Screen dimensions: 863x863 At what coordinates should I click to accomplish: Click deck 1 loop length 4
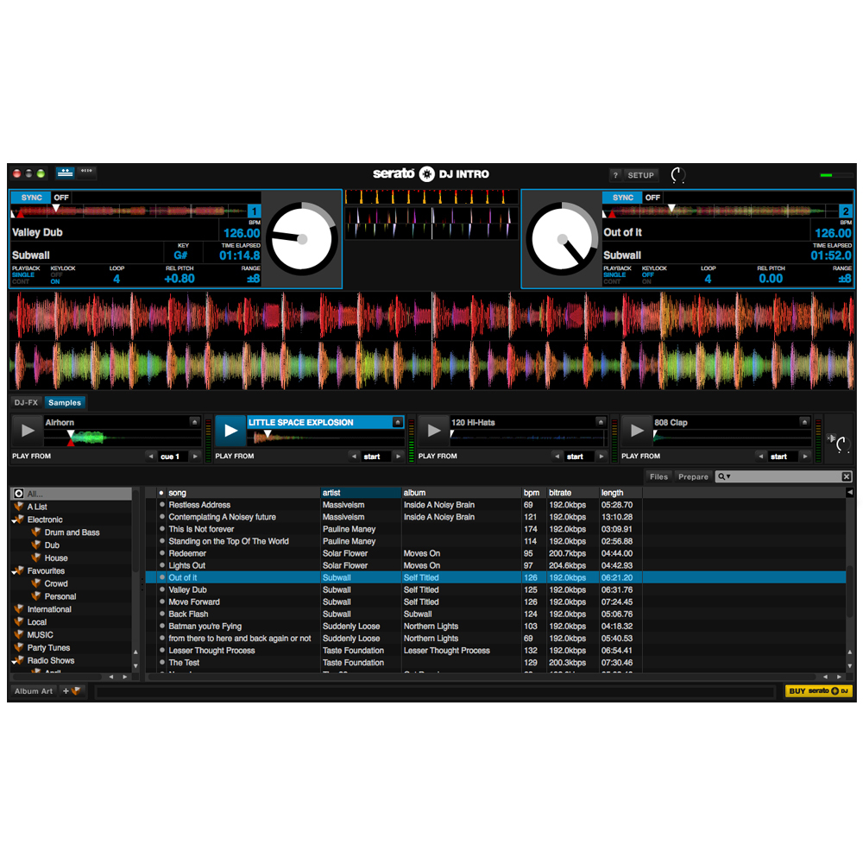coord(117,279)
